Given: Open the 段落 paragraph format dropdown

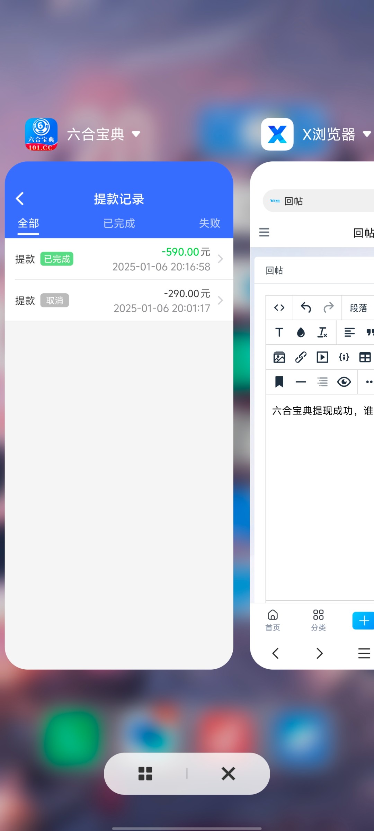Looking at the screenshot, I should coord(358,308).
